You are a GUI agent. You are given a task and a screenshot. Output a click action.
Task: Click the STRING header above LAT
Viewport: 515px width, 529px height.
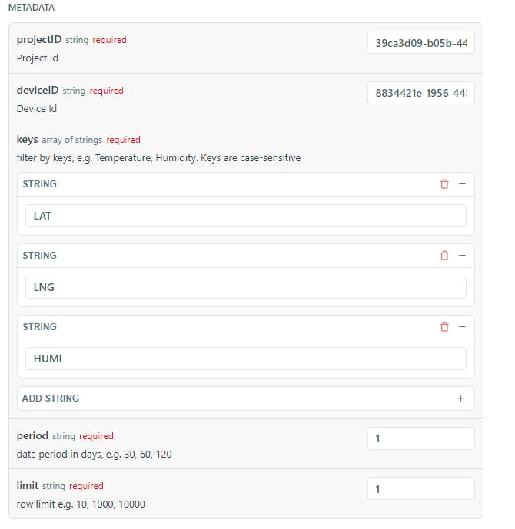tap(40, 184)
